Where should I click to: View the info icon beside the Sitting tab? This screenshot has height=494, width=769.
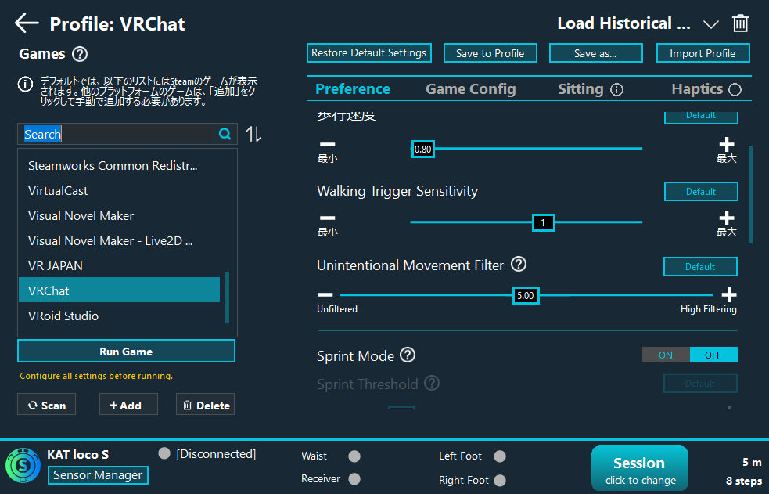click(617, 89)
